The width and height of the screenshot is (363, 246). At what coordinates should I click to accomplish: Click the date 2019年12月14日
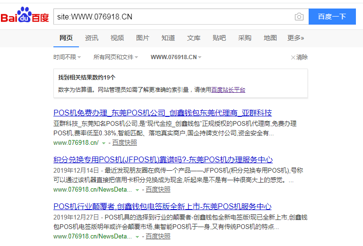click(x=76, y=170)
